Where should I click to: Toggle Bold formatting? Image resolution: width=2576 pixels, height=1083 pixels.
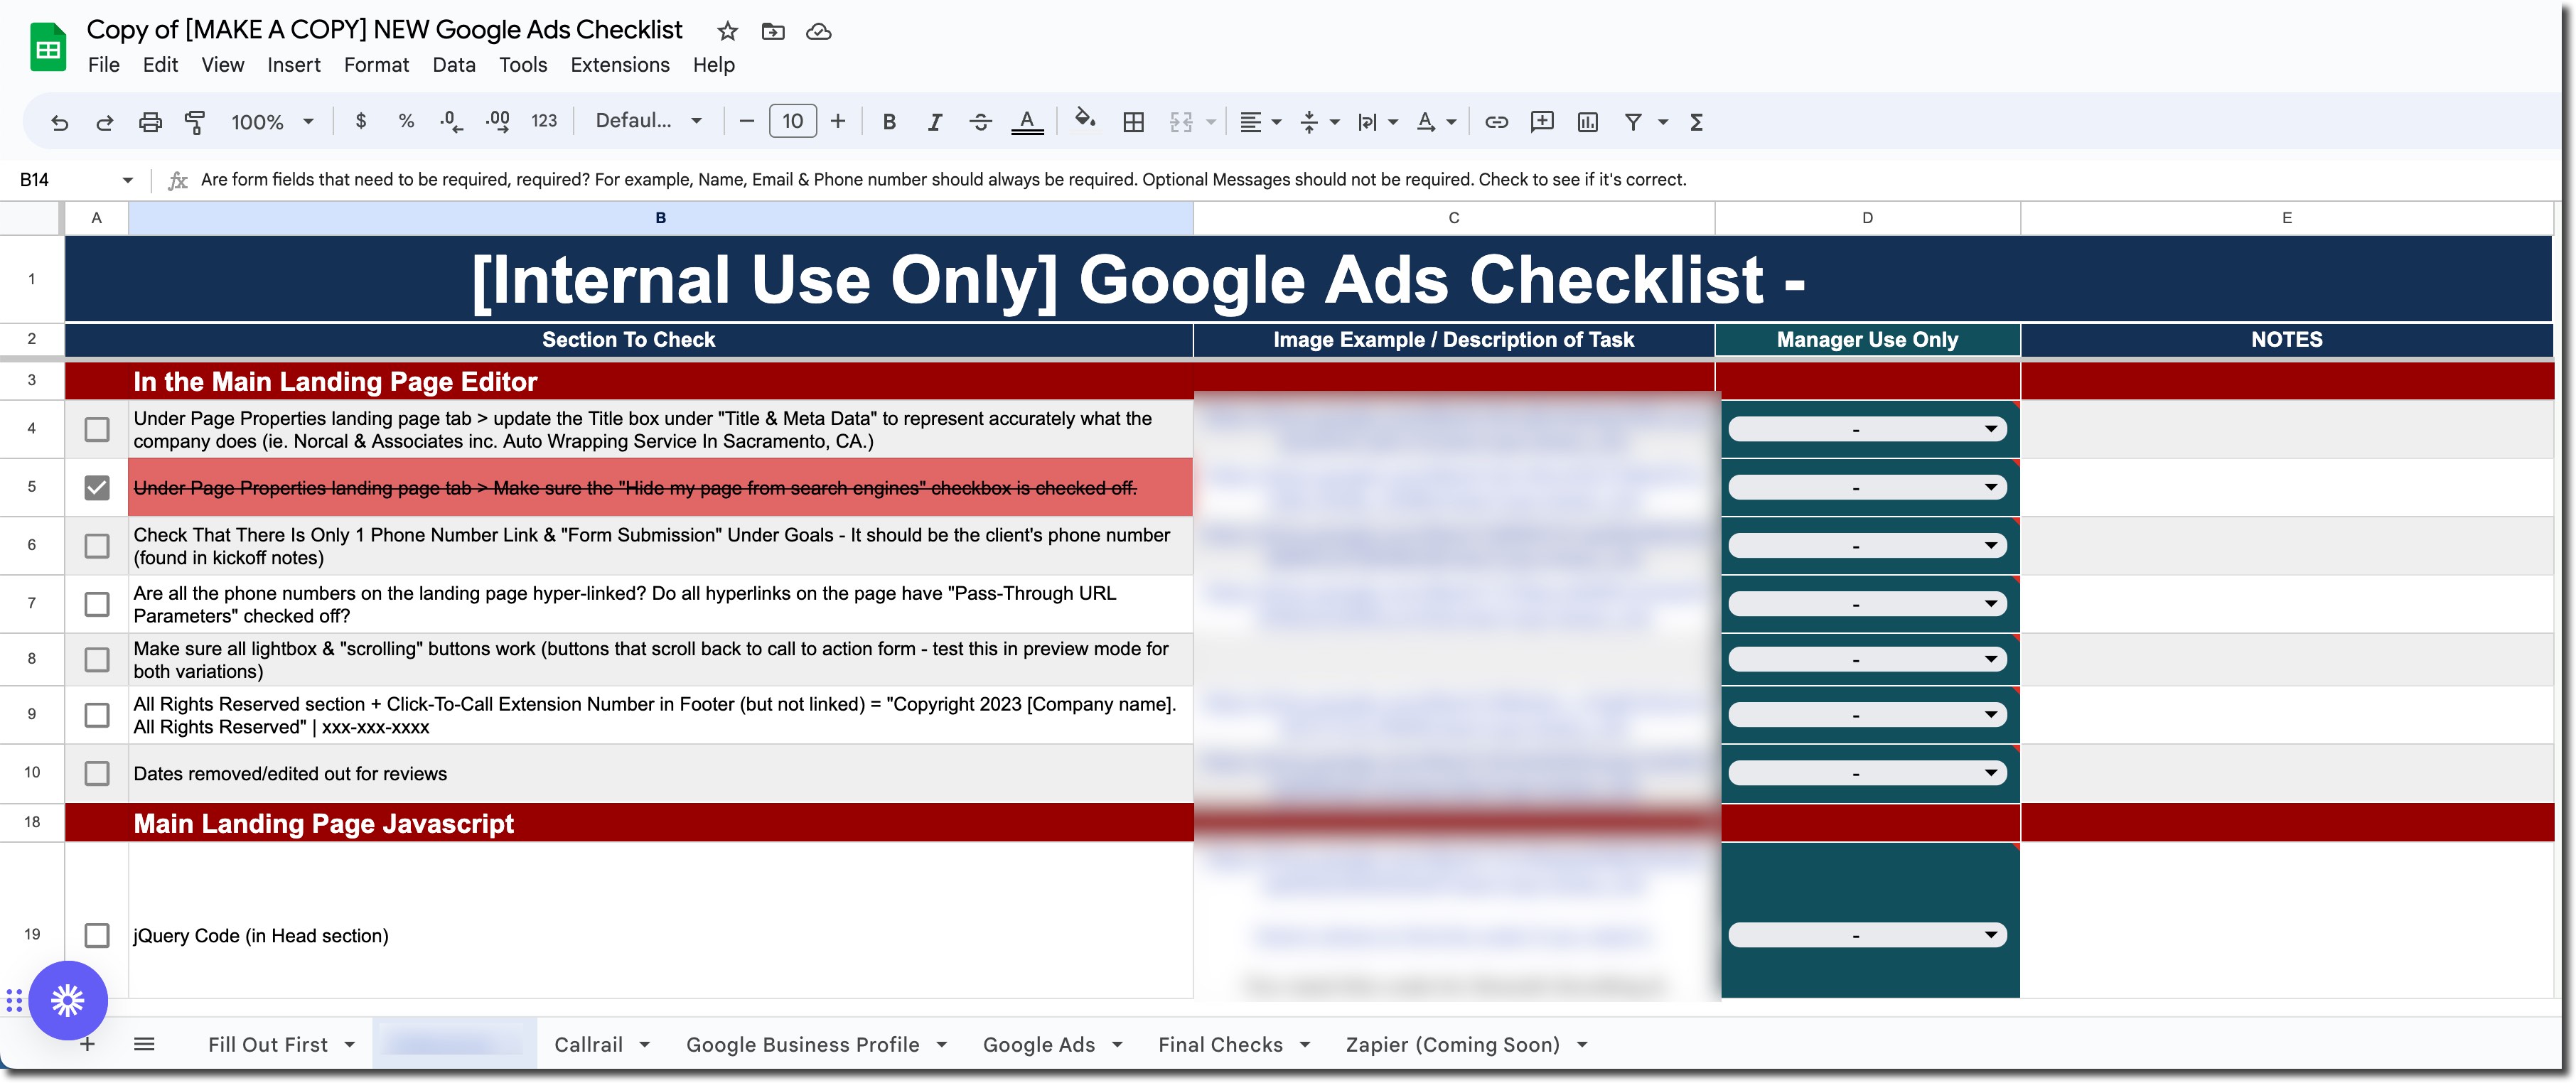(x=889, y=122)
